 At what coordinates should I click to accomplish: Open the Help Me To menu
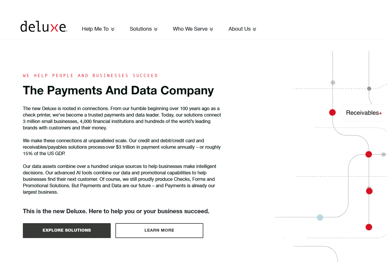(x=95, y=29)
